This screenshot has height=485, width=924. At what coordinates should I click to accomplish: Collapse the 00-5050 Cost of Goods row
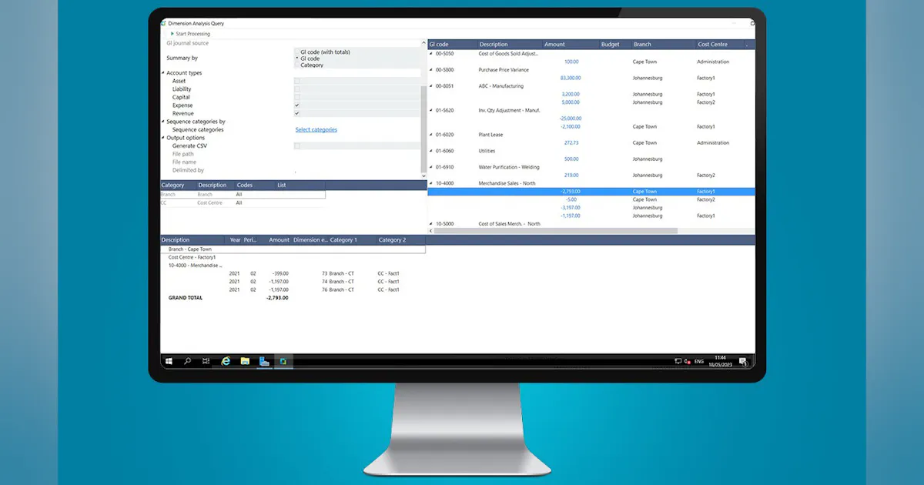pos(430,54)
